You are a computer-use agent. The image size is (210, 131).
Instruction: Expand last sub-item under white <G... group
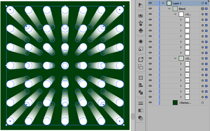[181, 53]
